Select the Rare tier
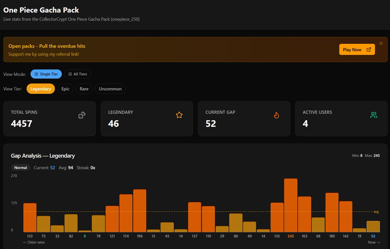Image resolution: width=390 pixels, height=249 pixels. 84,89
